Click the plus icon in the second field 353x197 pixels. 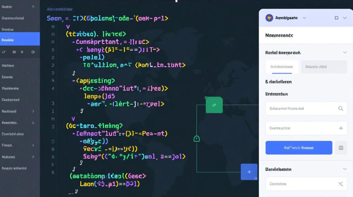pyautogui.click(x=341, y=128)
